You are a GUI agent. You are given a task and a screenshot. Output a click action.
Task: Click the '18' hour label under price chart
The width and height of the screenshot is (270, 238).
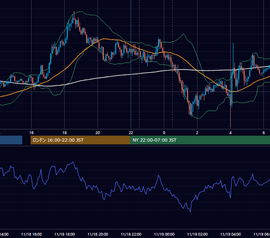pos(64,133)
